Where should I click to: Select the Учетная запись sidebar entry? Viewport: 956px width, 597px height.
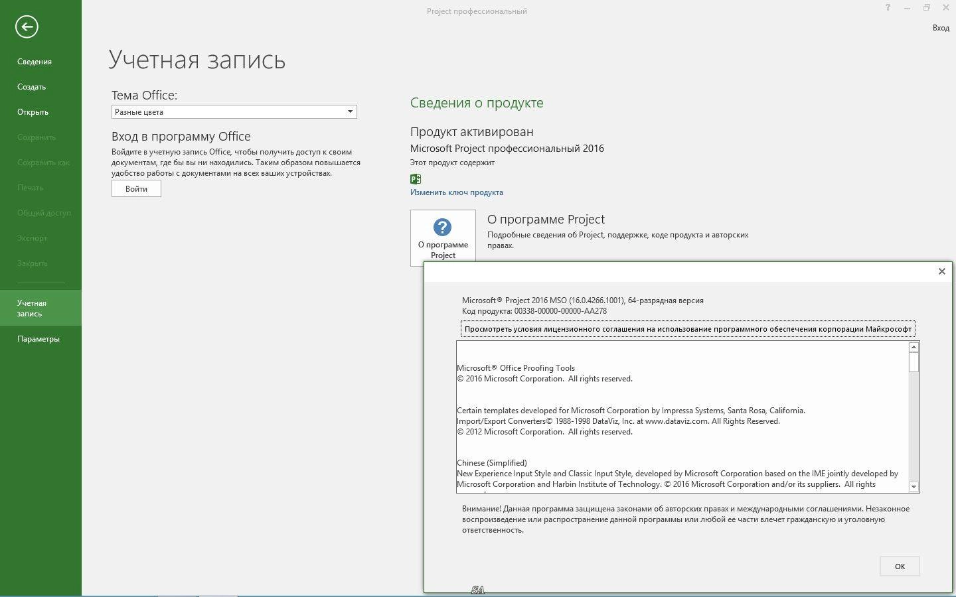[x=37, y=308]
